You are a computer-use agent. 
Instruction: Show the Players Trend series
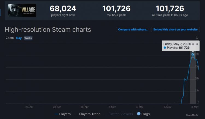(x=87, y=114)
